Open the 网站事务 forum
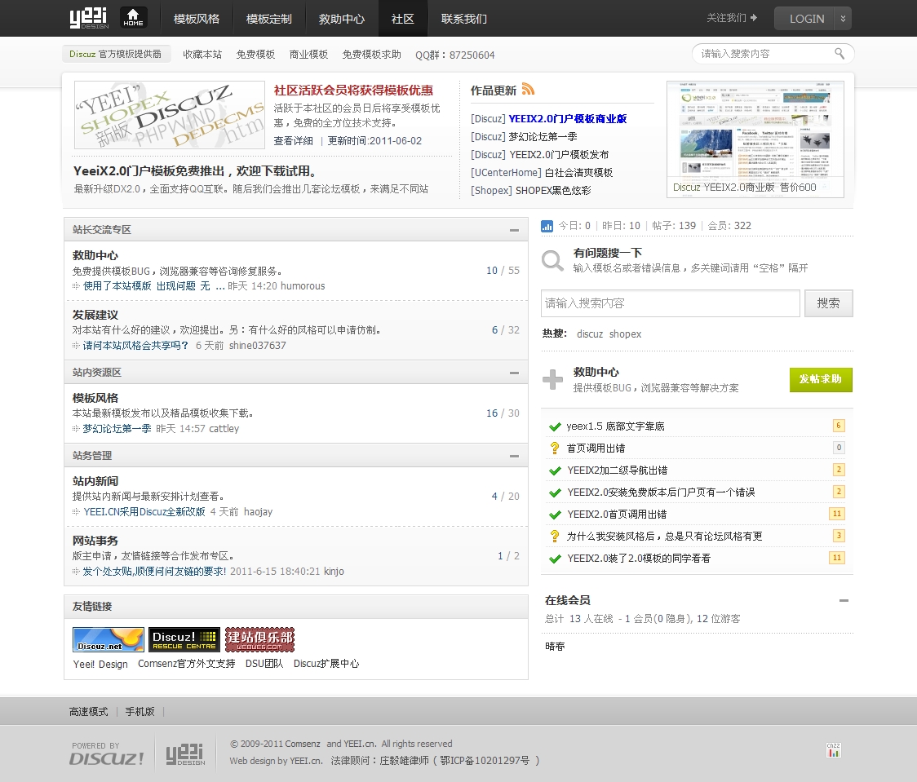This screenshot has width=917, height=782. (95, 541)
